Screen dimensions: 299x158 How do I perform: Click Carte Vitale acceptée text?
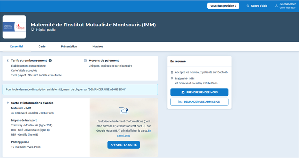point(24,71)
